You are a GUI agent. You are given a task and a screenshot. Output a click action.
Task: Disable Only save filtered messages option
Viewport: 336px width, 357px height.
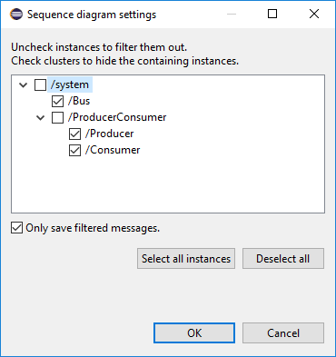point(16,228)
